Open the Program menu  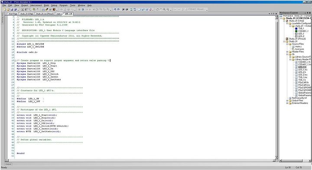(x=63, y=5)
